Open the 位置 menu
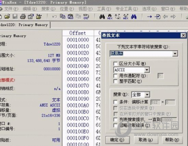Screen dimensions: 188x146 point(67,9)
